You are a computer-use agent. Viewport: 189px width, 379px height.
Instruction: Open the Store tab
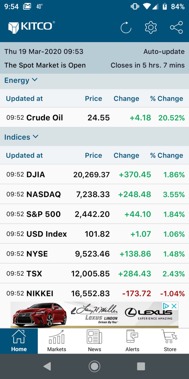[x=170, y=341]
